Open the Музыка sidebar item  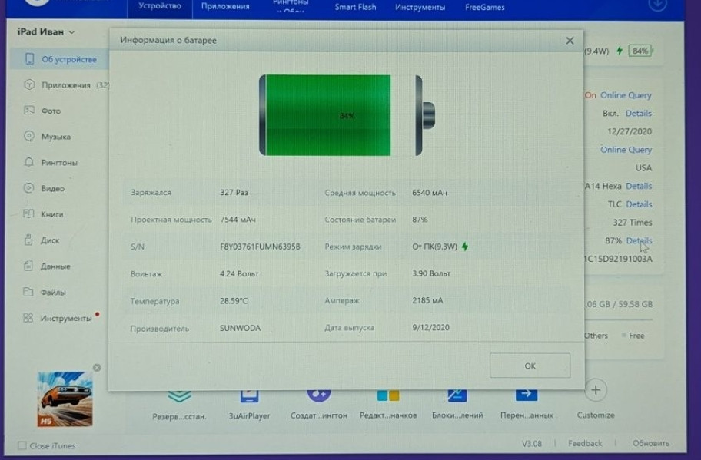pos(55,137)
